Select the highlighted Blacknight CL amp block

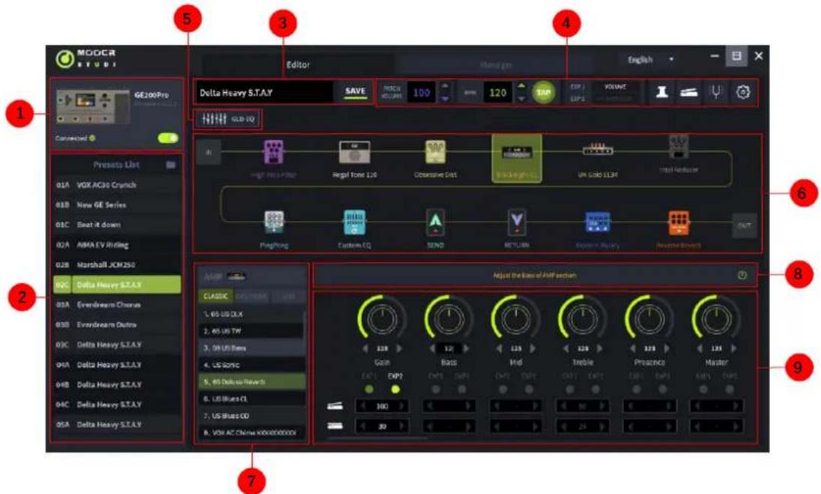coord(517,158)
